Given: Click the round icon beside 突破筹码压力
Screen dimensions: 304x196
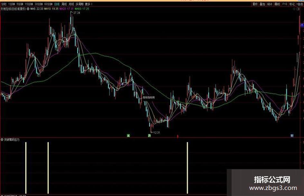Looking at the screenshot, I should coord(2,140).
